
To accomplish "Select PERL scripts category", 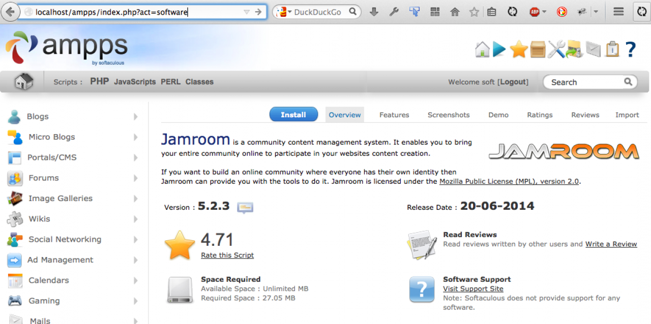I will 170,82.
